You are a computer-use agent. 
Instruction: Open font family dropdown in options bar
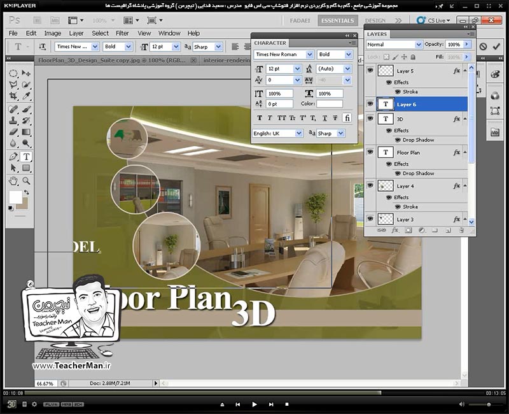pos(95,46)
